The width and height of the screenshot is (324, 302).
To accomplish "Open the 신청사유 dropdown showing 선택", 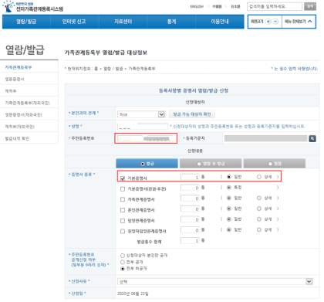I will tap(215, 282).
